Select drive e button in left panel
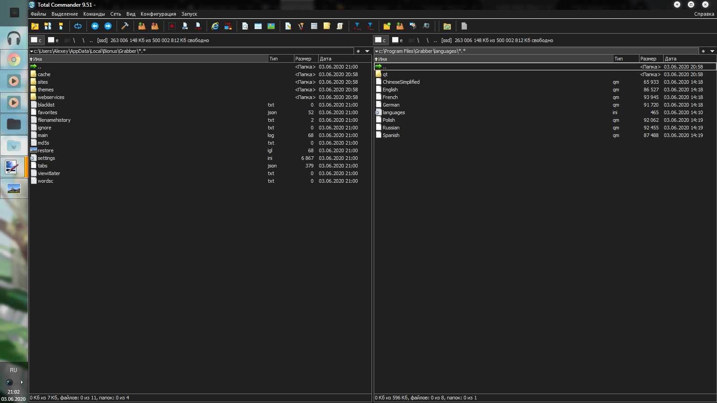 click(x=53, y=40)
